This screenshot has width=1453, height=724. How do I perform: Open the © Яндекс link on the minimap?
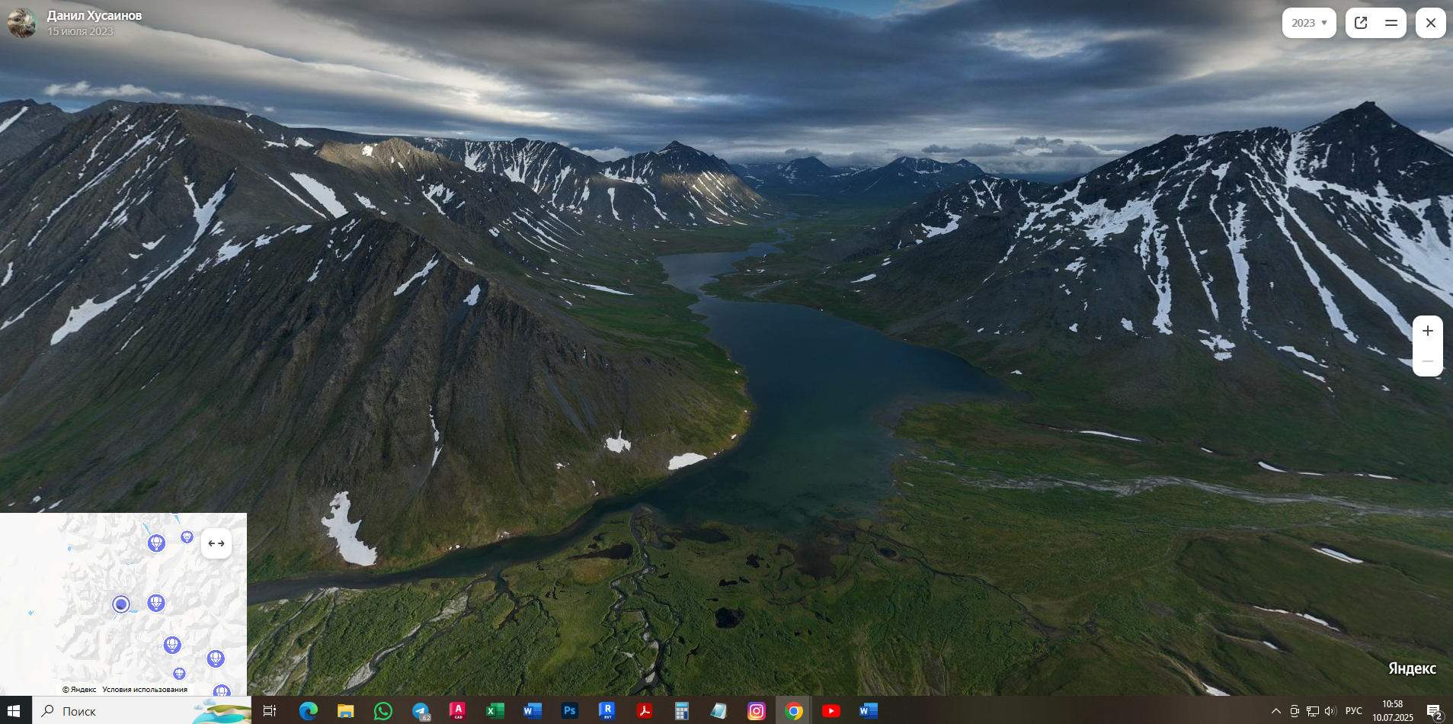(x=79, y=690)
